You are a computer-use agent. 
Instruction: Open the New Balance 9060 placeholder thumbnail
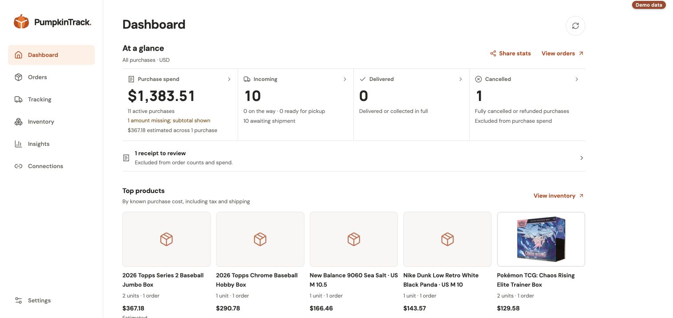click(x=354, y=239)
